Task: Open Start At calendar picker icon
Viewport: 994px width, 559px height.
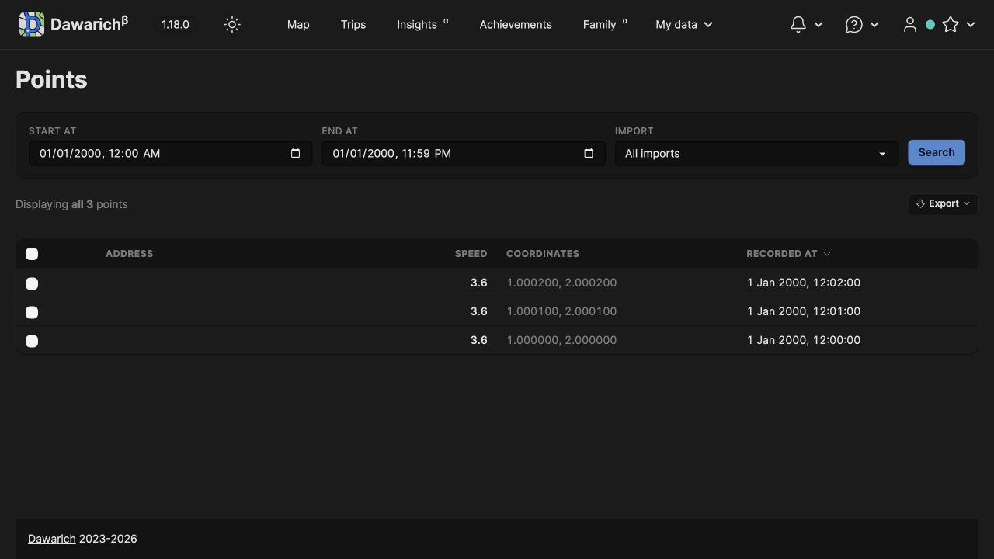Action: point(295,153)
